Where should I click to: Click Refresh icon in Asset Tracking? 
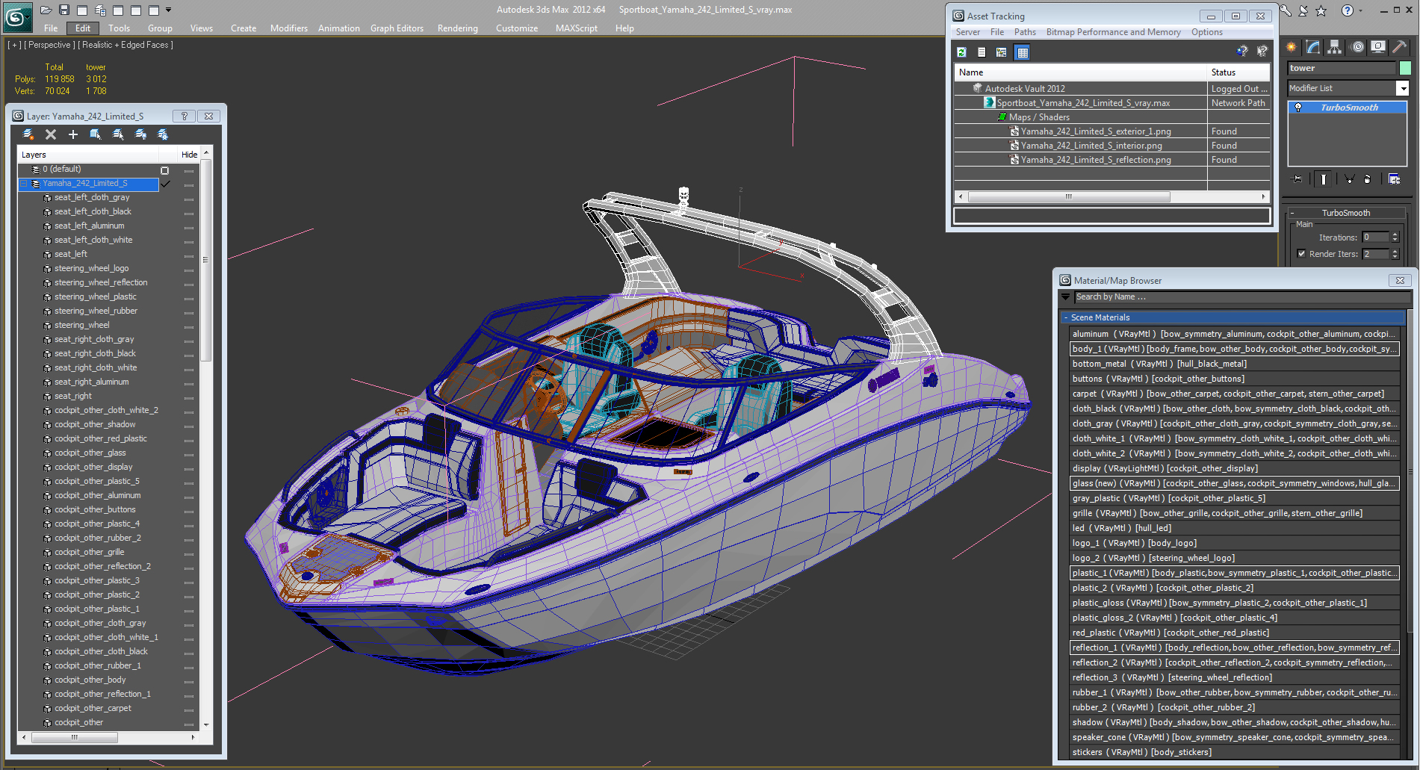962,52
